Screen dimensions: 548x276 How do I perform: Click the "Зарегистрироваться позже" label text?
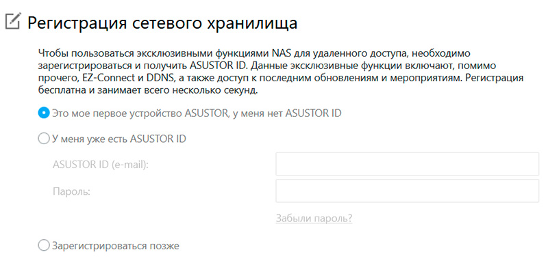coord(115,245)
